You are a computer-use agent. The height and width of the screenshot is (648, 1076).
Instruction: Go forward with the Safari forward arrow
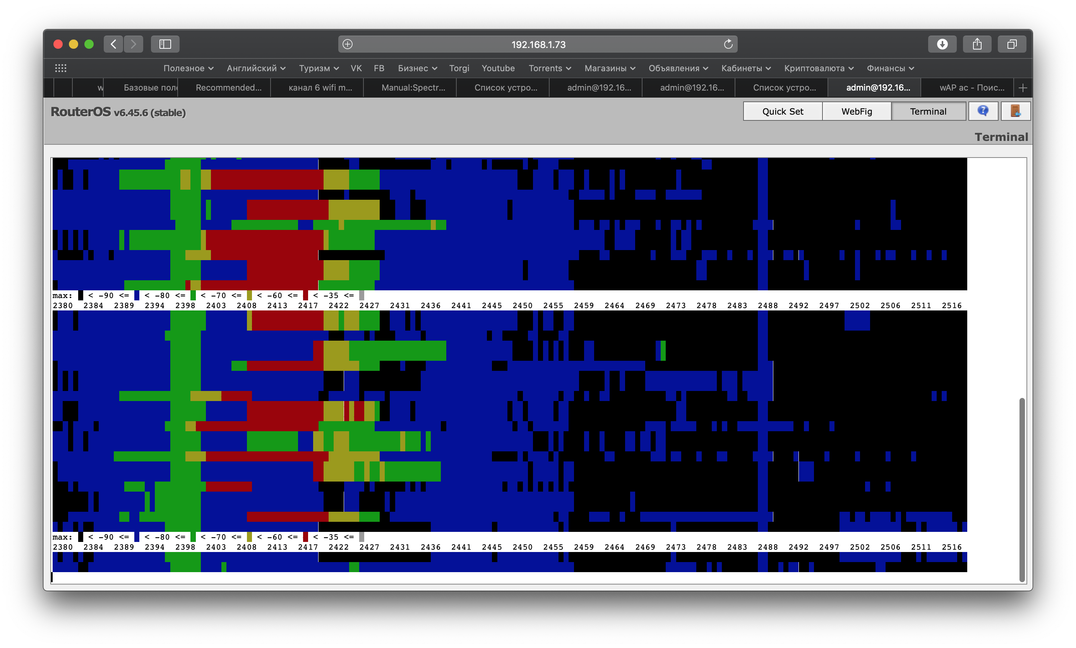[134, 44]
